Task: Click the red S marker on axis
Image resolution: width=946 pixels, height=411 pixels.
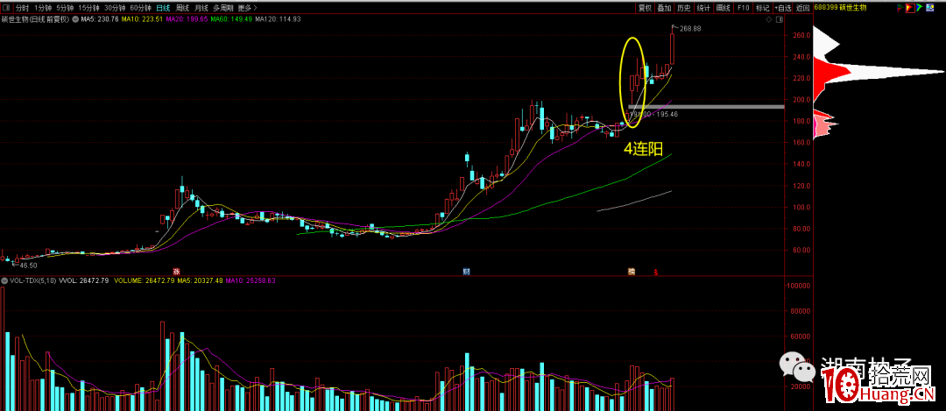Action: pyautogui.click(x=655, y=273)
